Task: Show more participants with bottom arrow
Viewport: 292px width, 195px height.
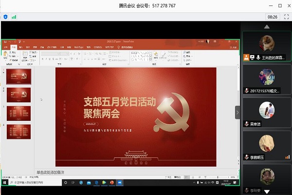Action: [267, 192]
